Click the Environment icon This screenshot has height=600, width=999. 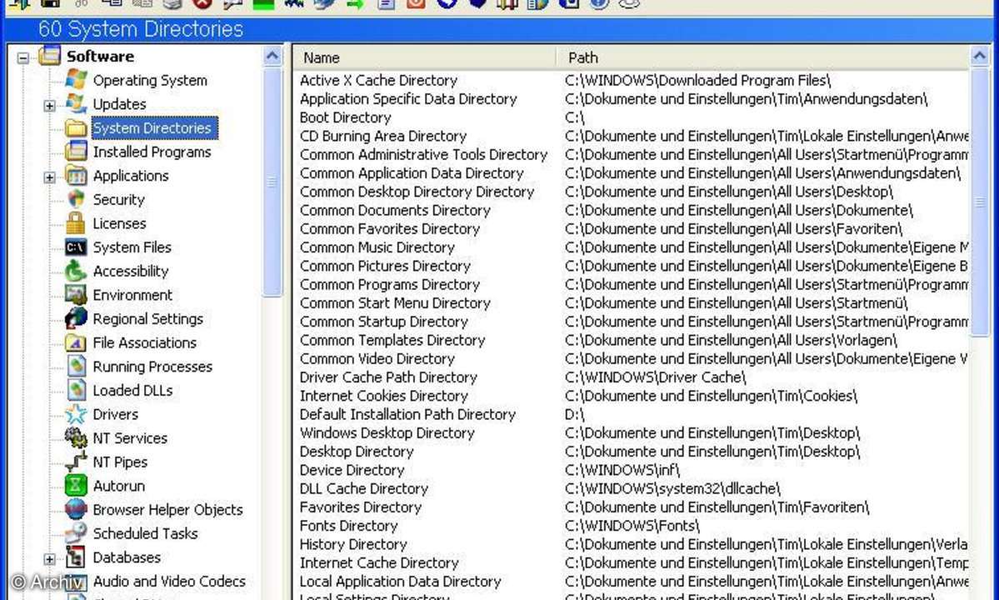(x=76, y=295)
